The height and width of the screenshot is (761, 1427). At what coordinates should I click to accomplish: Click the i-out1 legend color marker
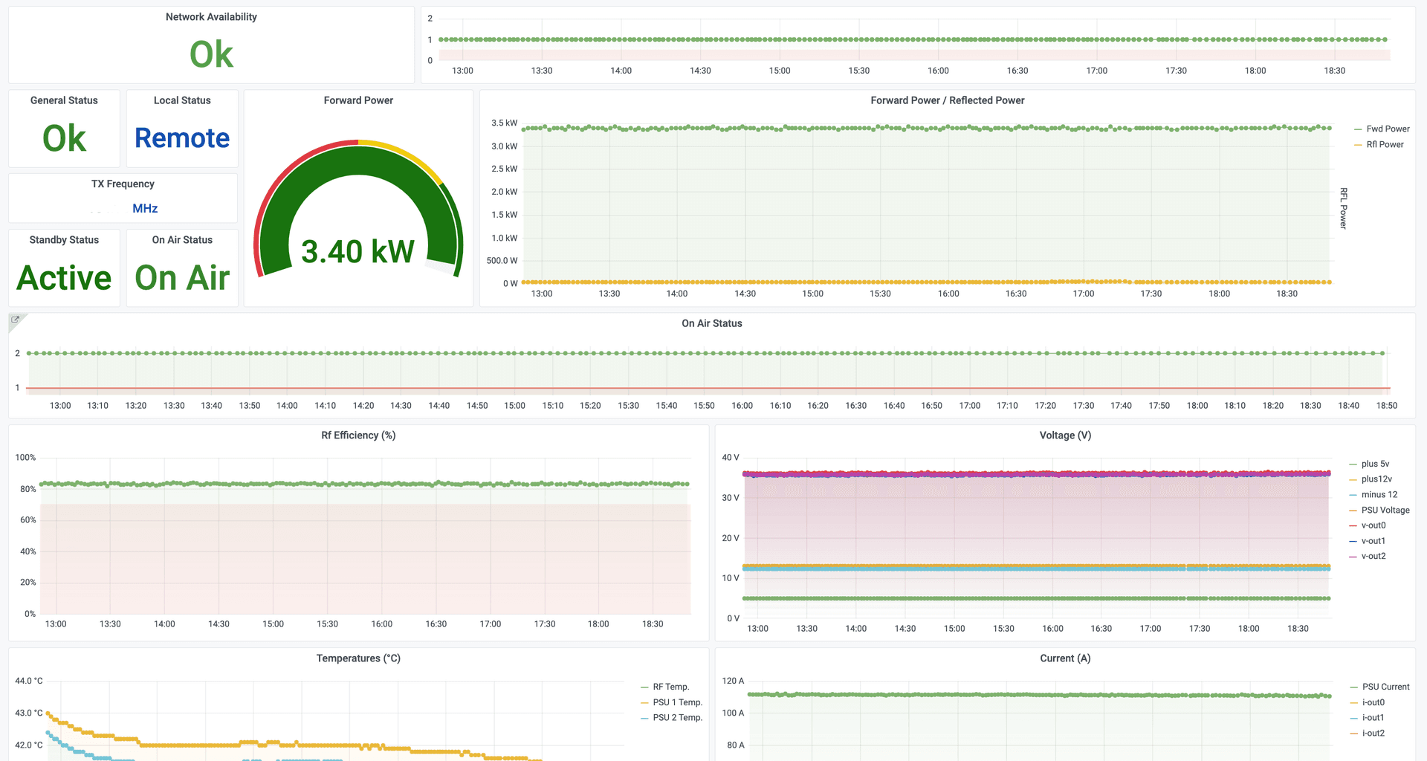tap(1354, 717)
